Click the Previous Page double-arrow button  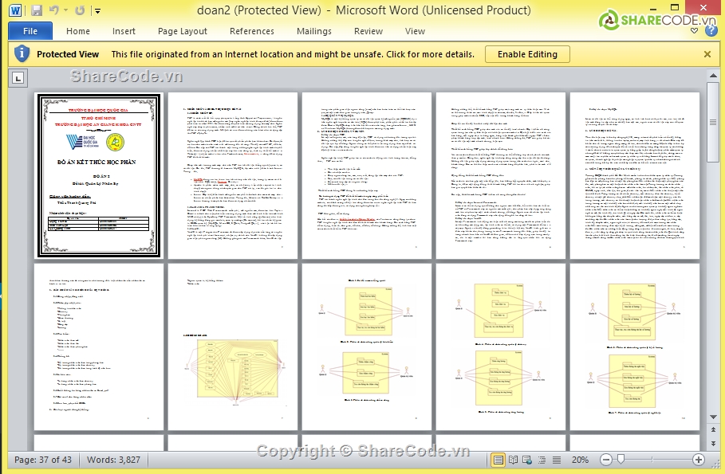[x=713, y=429]
